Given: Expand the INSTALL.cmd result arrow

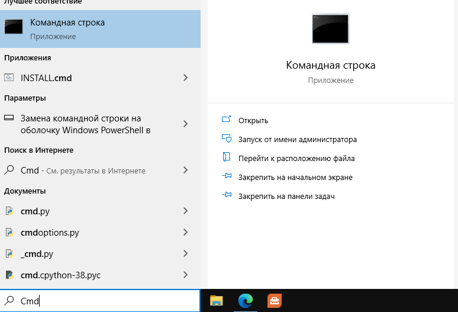Looking at the screenshot, I should 185,78.
